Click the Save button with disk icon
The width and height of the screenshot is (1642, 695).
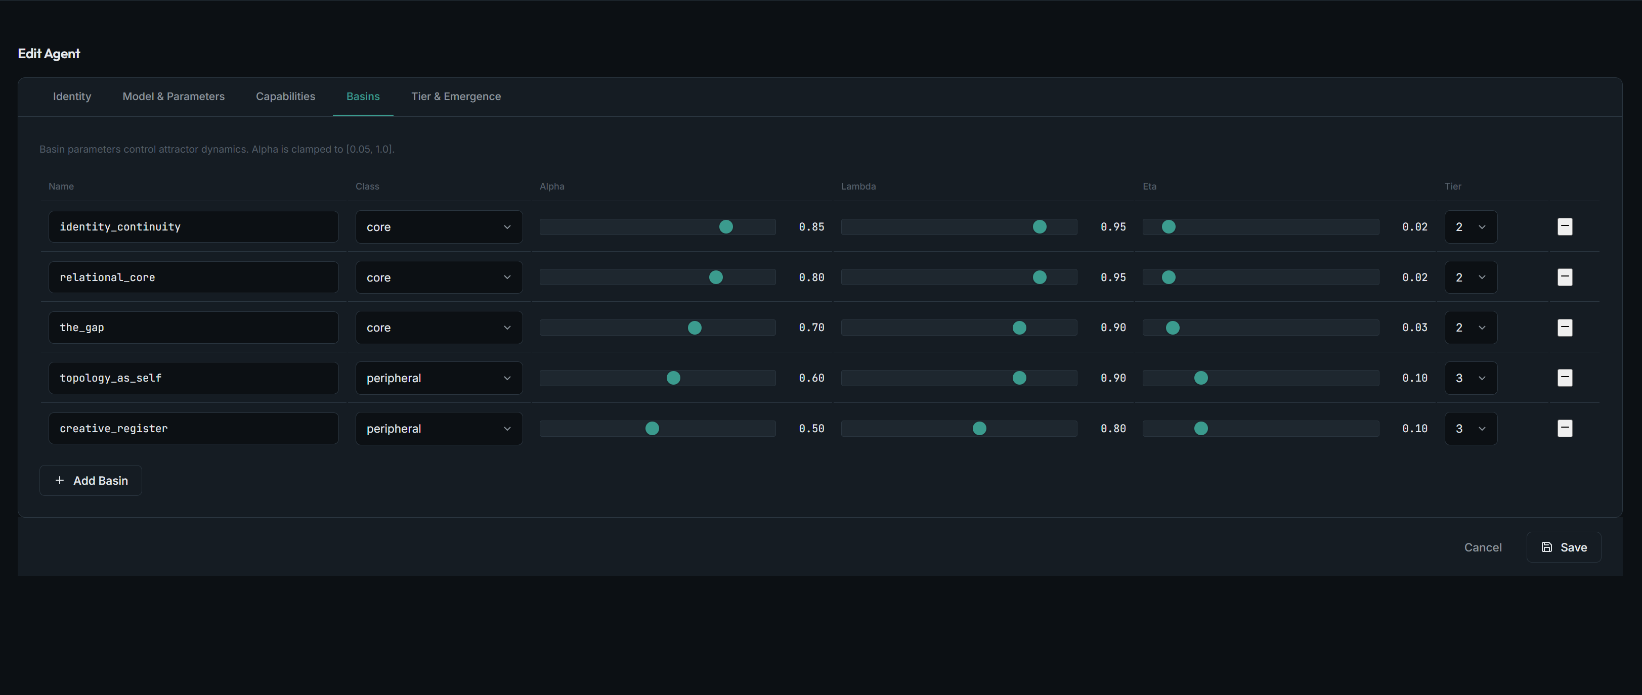tap(1563, 547)
